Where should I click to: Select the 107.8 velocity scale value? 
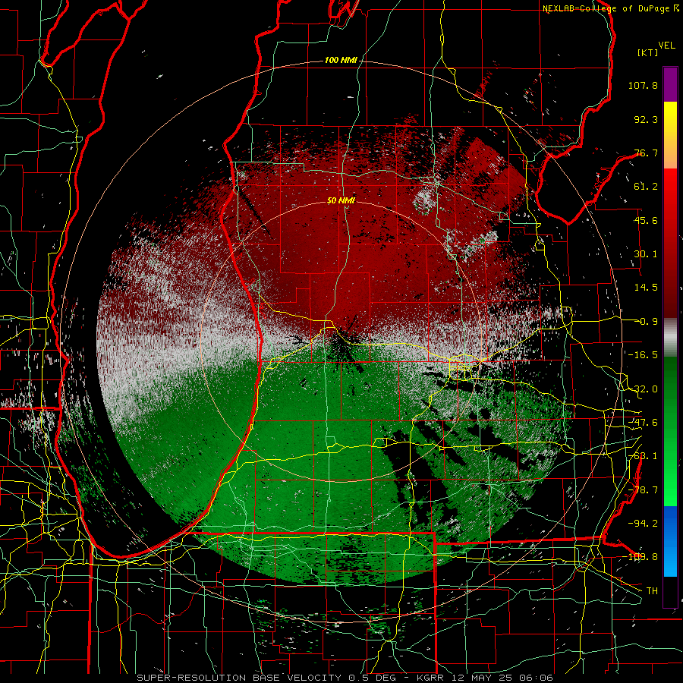643,85
